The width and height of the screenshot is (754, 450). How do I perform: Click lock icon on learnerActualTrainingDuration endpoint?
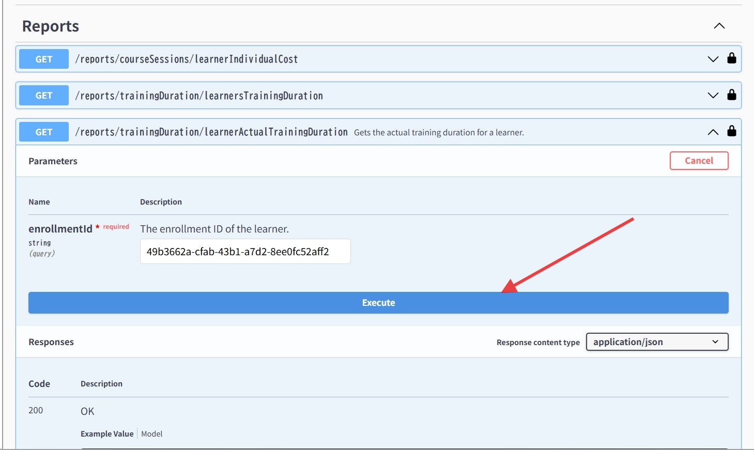[732, 131]
